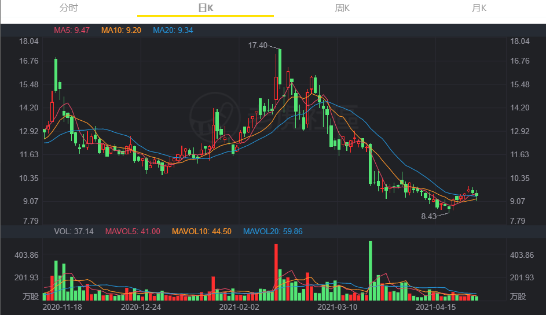
Task: Click the tallest red volume bar
Action: (276, 272)
